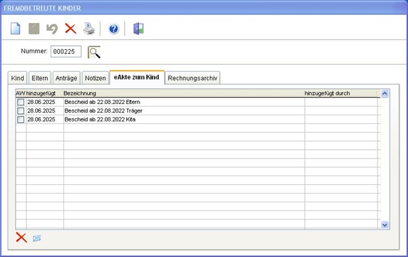Select row Bescheid ab 22.08.2022 Eltern

198,102
